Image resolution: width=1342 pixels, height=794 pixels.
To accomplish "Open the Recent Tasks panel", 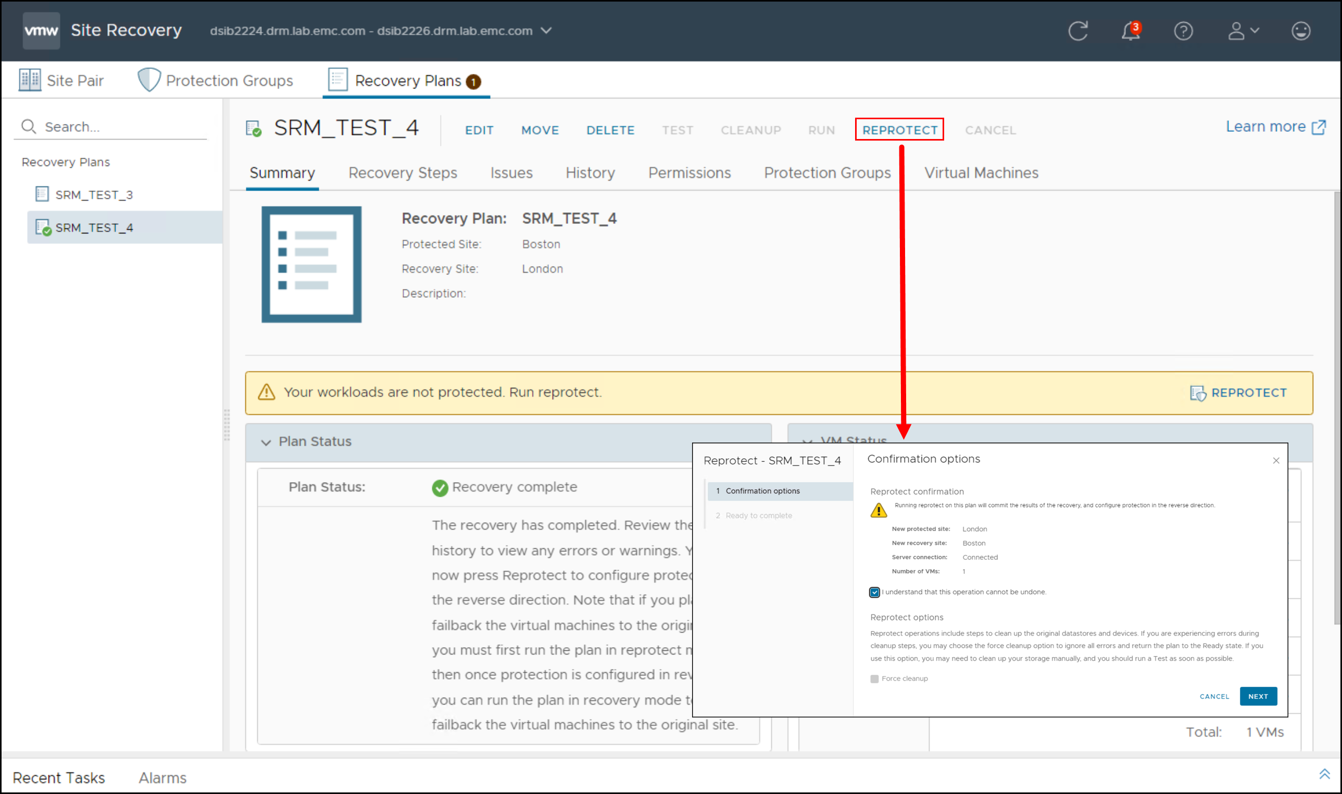I will (x=59, y=777).
